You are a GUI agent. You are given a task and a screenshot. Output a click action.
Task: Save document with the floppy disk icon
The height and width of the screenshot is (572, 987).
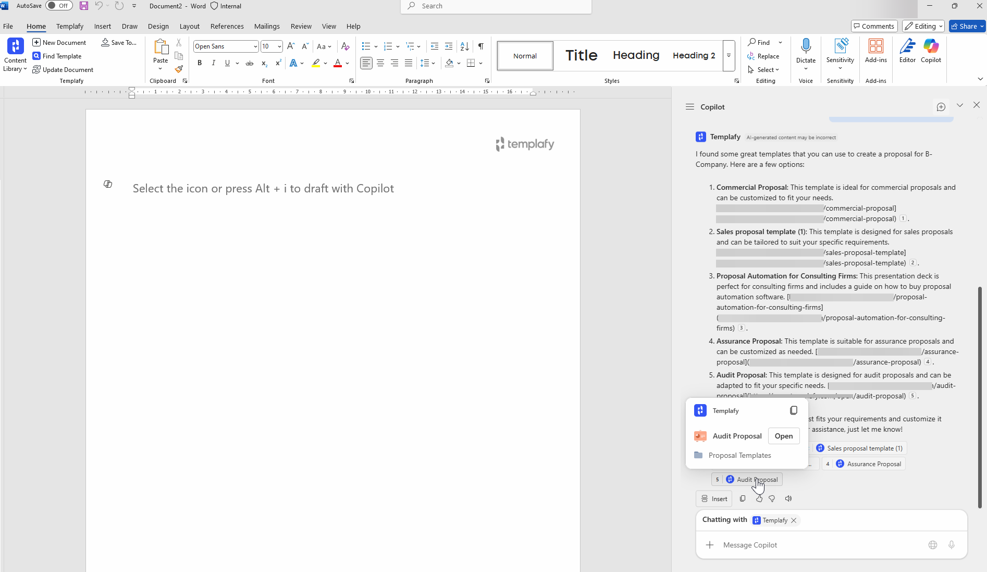[84, 6]
